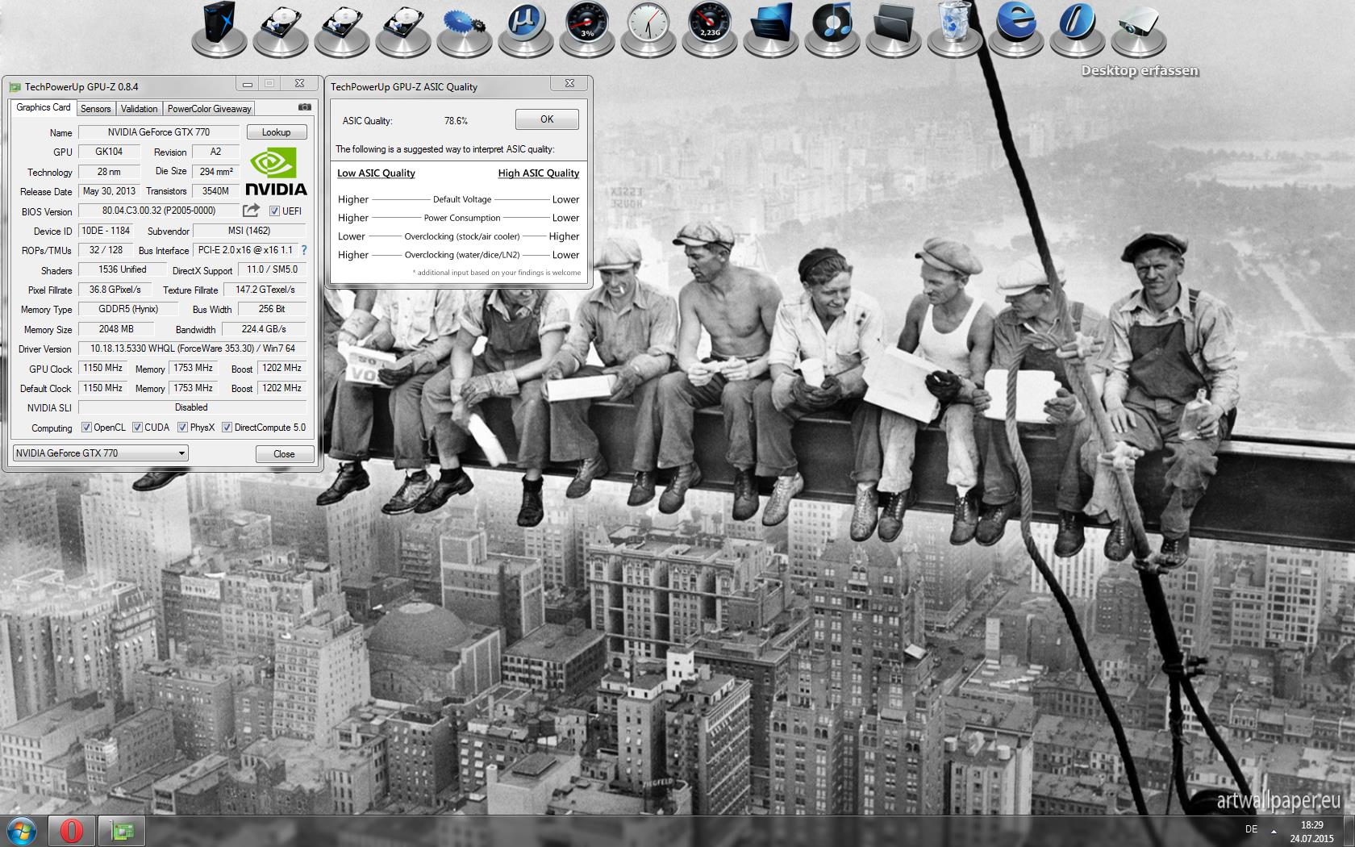Click the Transistors value 3540M
This screenshot has width=1355, height=847.
click(215, 191)
